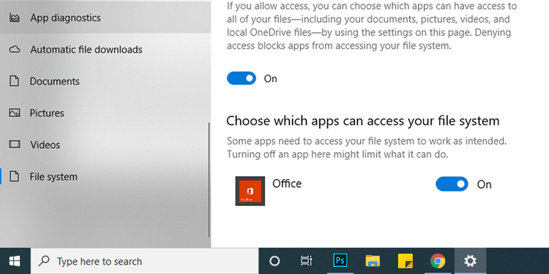Select File system sidebar entry

[105, 177]
